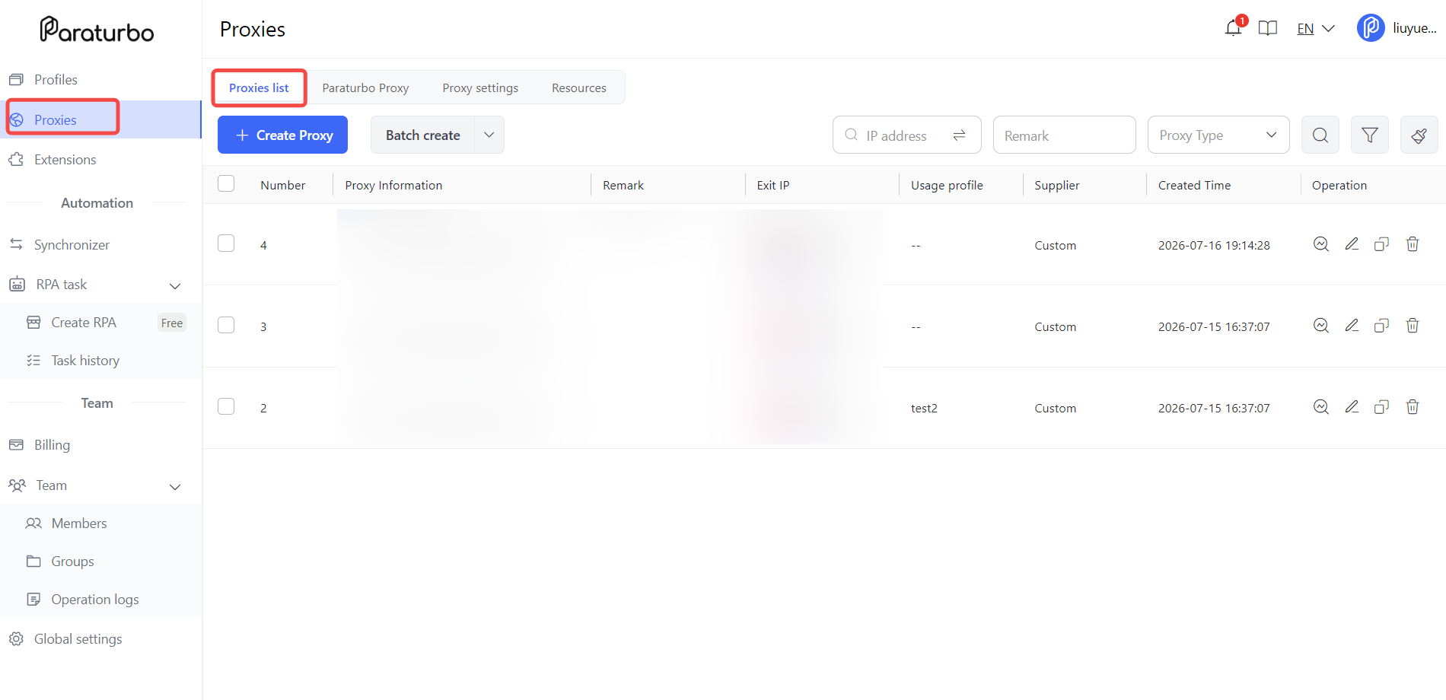The height and width of the screenshot is (700, 1446).
Task: Open Groups in sidebar
Action: click(100, 561)
